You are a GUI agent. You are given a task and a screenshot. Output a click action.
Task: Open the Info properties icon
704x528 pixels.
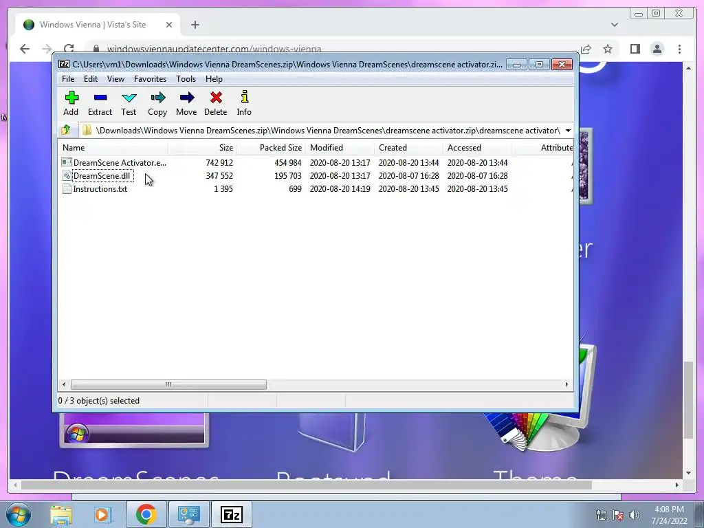[244, 103]
